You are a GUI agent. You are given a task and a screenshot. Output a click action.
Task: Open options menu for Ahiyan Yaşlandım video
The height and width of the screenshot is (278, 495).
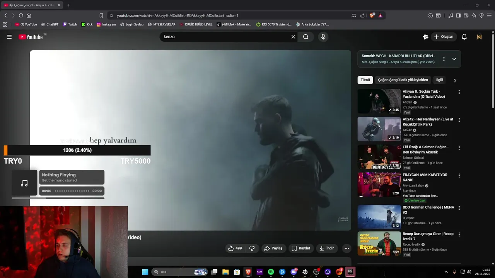click(x=459, y=92)
